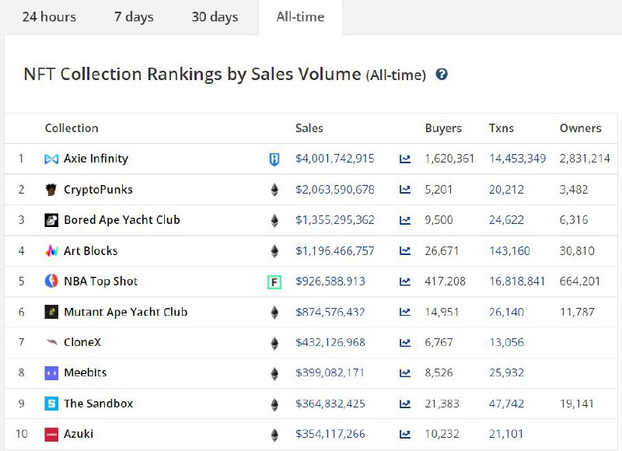Click Axie Infinity sales value $4,001,742,915
The width and height of the screenshot is (622, 451).
coord(335,159)
